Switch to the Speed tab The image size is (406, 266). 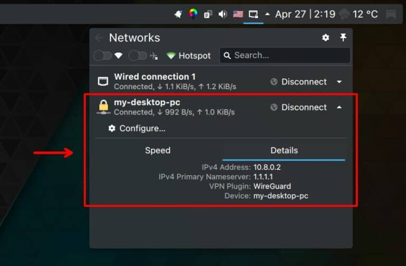158,150
